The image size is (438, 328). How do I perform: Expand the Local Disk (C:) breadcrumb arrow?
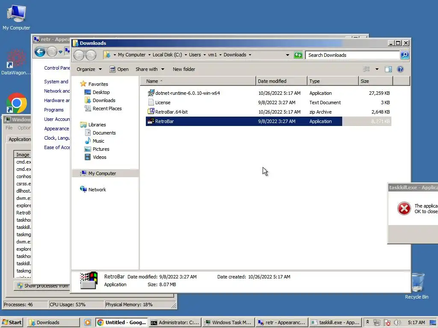186,55
